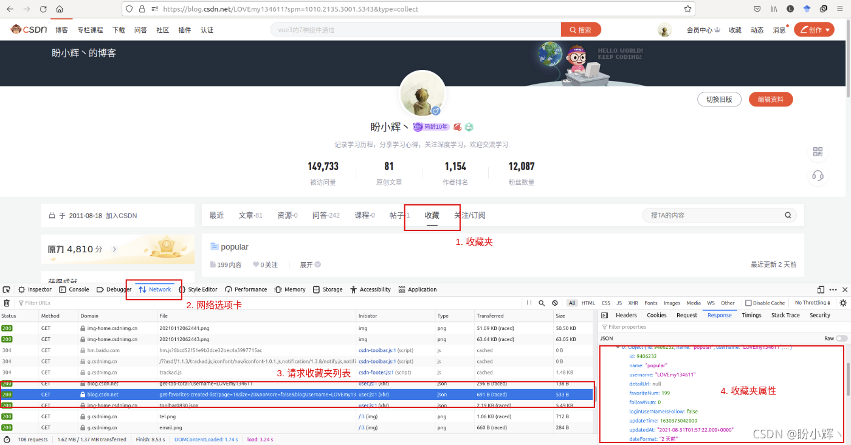Screen dimensions: 851x445
Task: Open the 会员中心 menu
Action: tap(703, 30)
